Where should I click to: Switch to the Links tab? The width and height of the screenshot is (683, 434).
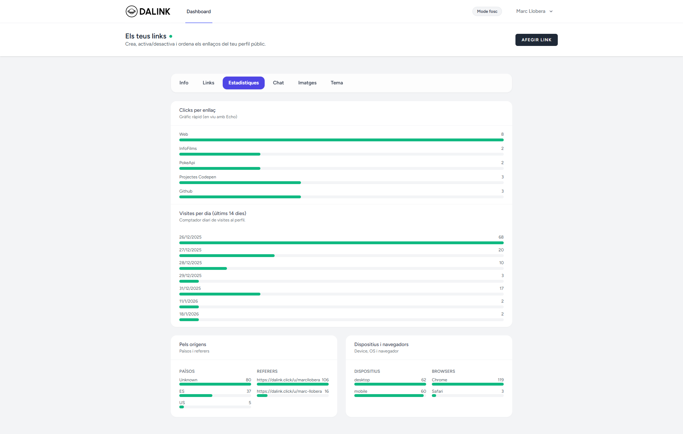click(208, 83)
